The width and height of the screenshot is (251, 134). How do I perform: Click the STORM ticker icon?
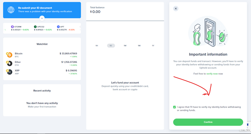[x=12, y=27]
